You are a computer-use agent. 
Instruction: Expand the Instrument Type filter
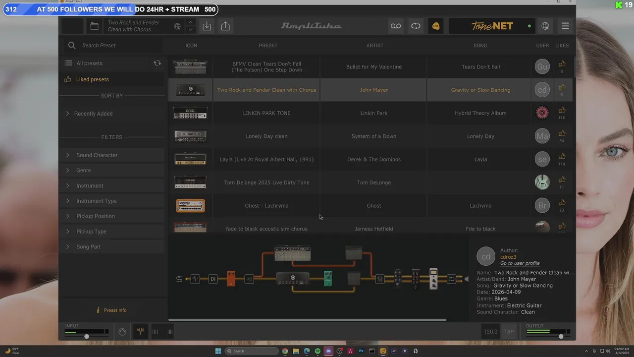pos(112,201)
